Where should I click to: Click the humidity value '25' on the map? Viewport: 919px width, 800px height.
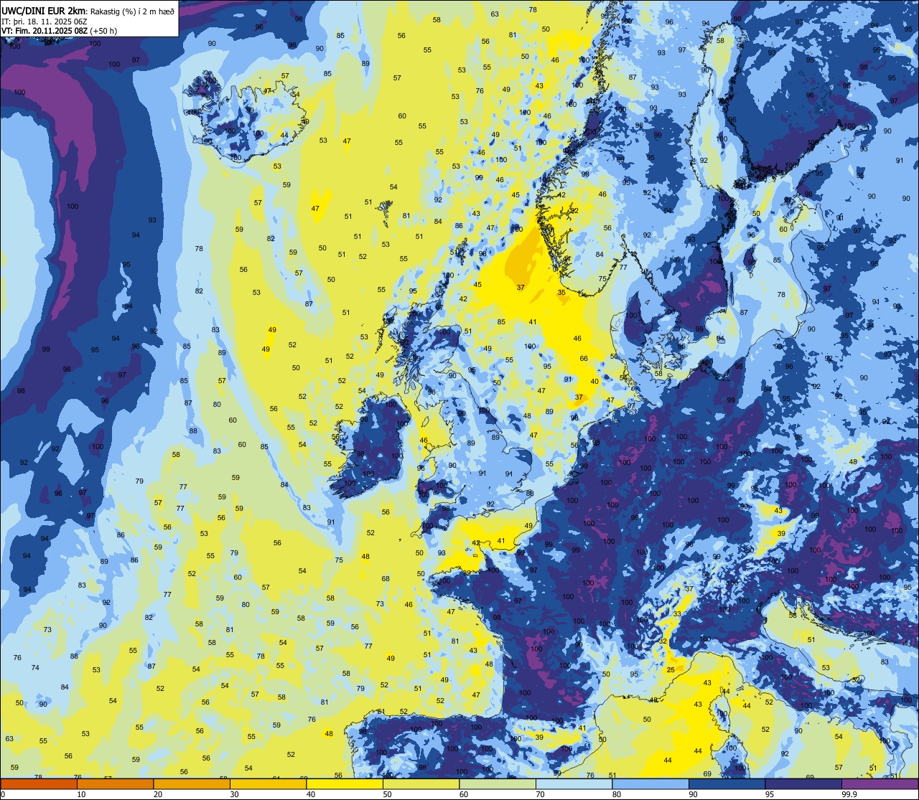pyautogui.click(x=671, y=669)
